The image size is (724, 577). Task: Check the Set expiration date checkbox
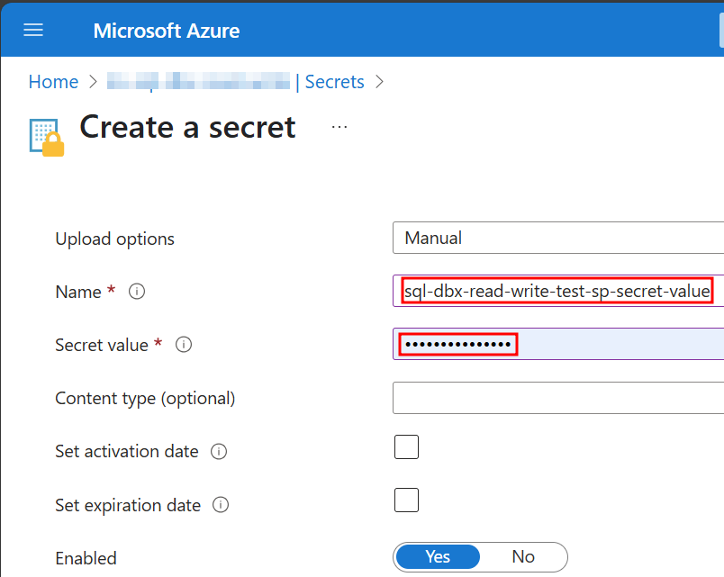(406, 500)
